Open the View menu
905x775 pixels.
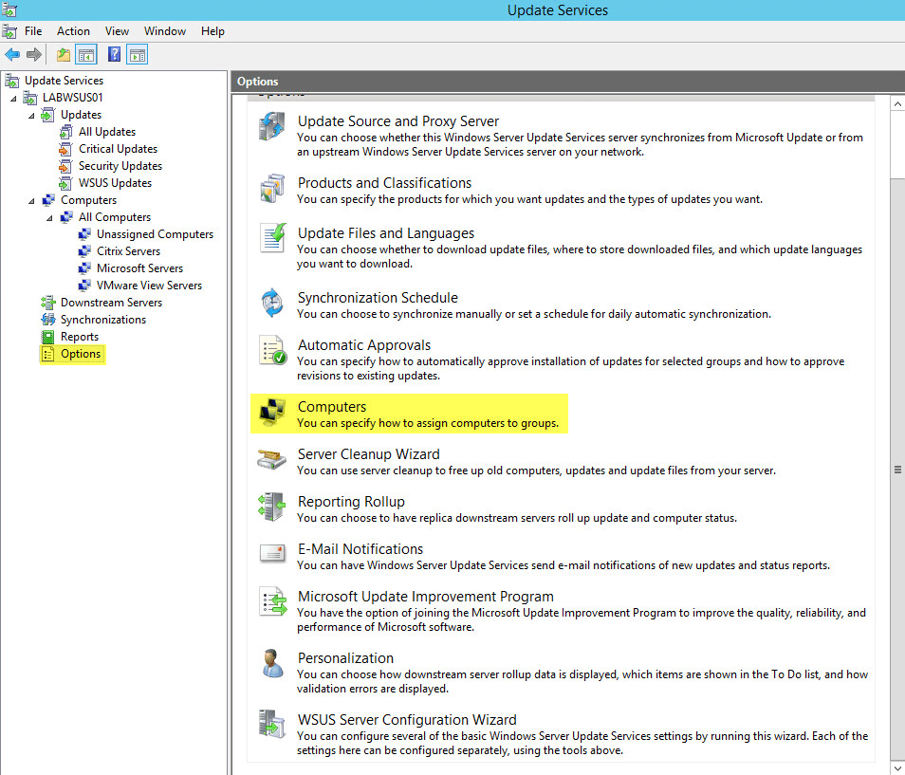point(117,30)
